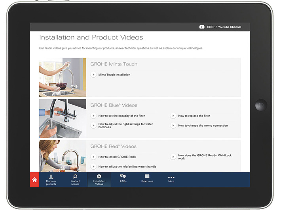The width and height of the screenshot is (281, 210).
Task: Play 'change the wrong connection' video button
Action: click(173, 126)
